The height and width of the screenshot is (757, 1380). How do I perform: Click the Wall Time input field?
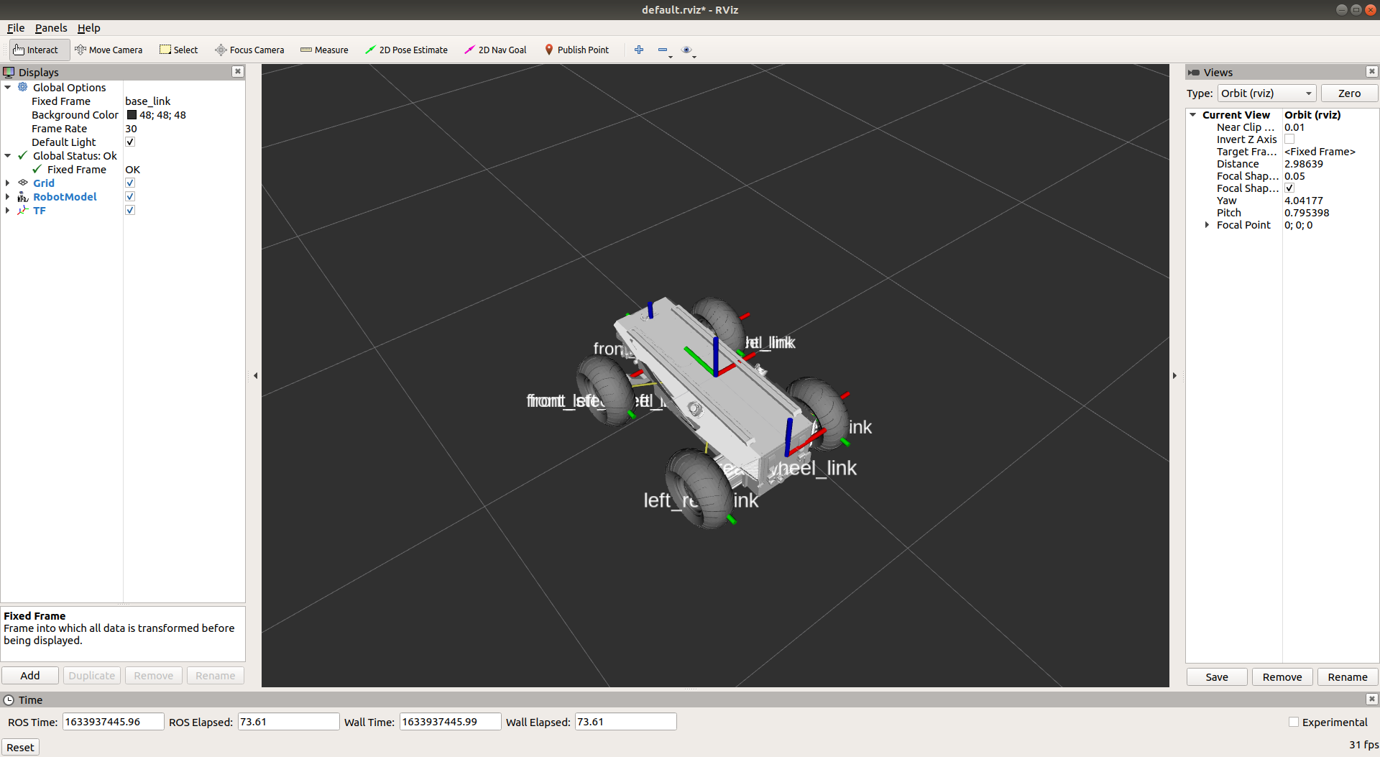(x=450, y=721)
